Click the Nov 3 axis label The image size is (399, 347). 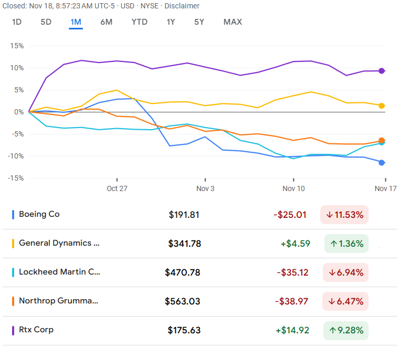point(205,188)
